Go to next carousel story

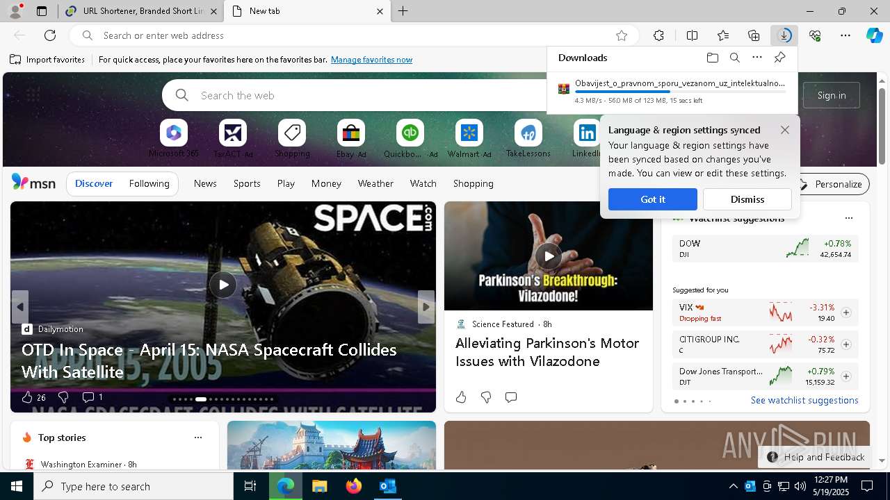coord(426,307)
